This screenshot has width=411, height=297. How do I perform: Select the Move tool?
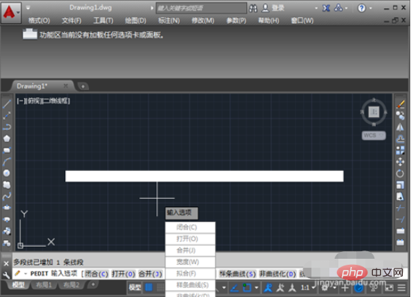click(401, 162)
